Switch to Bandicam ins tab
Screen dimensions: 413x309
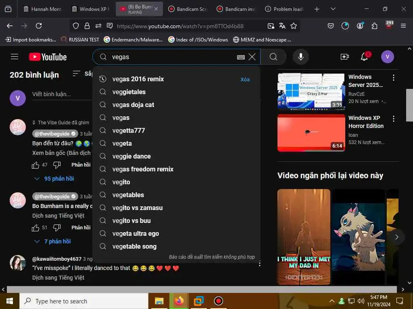(x=236, y=9)
